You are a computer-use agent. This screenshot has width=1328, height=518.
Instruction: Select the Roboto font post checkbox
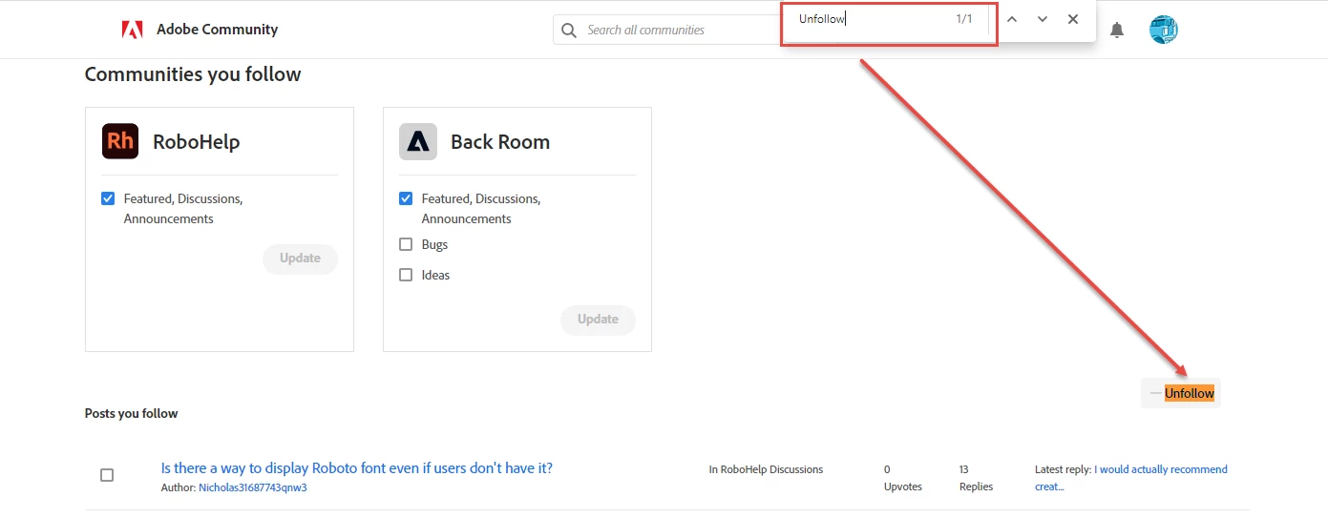(x=107, y=475)
